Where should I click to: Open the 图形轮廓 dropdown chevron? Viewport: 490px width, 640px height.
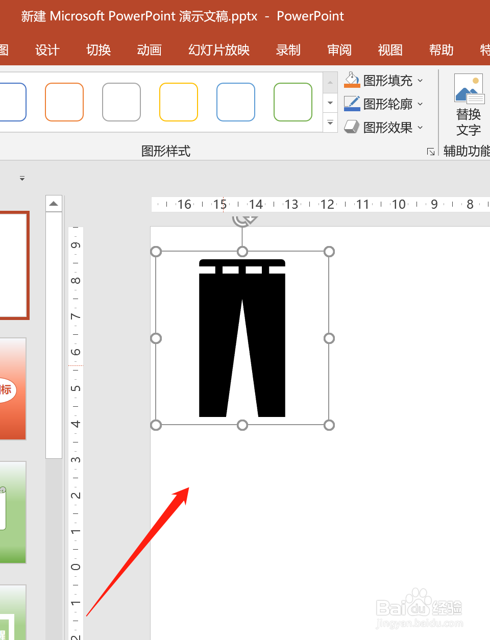pyautogui.click(x=420, y=104)
